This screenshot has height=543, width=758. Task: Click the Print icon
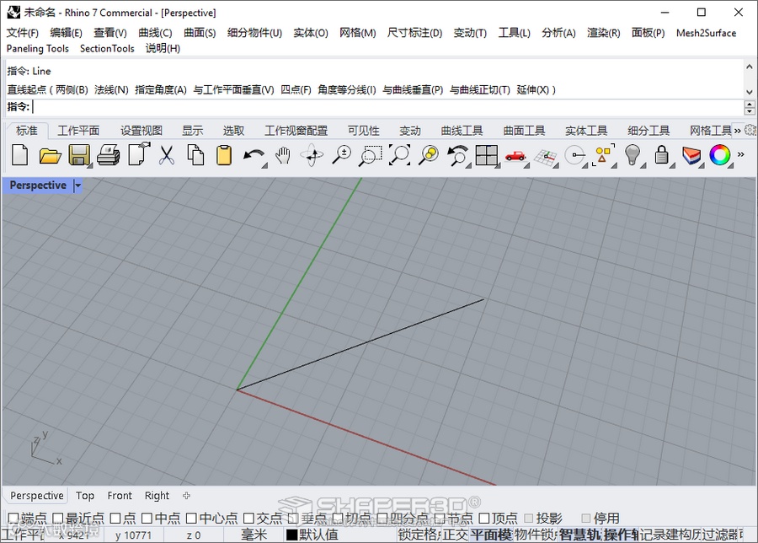(x=109, y=156)
